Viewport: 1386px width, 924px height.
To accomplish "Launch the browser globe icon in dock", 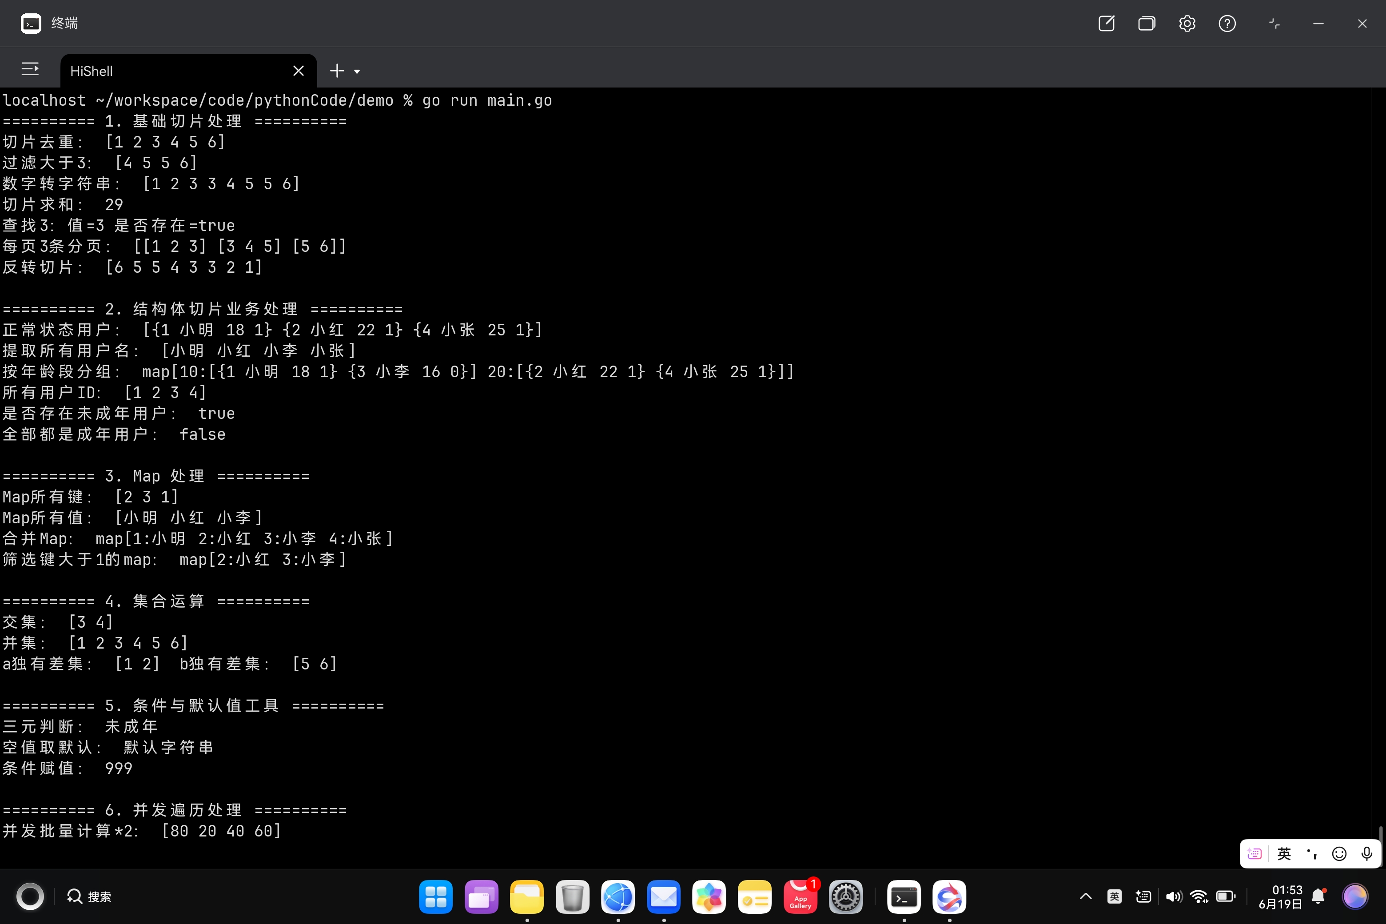I will click(x=618, y=896).
